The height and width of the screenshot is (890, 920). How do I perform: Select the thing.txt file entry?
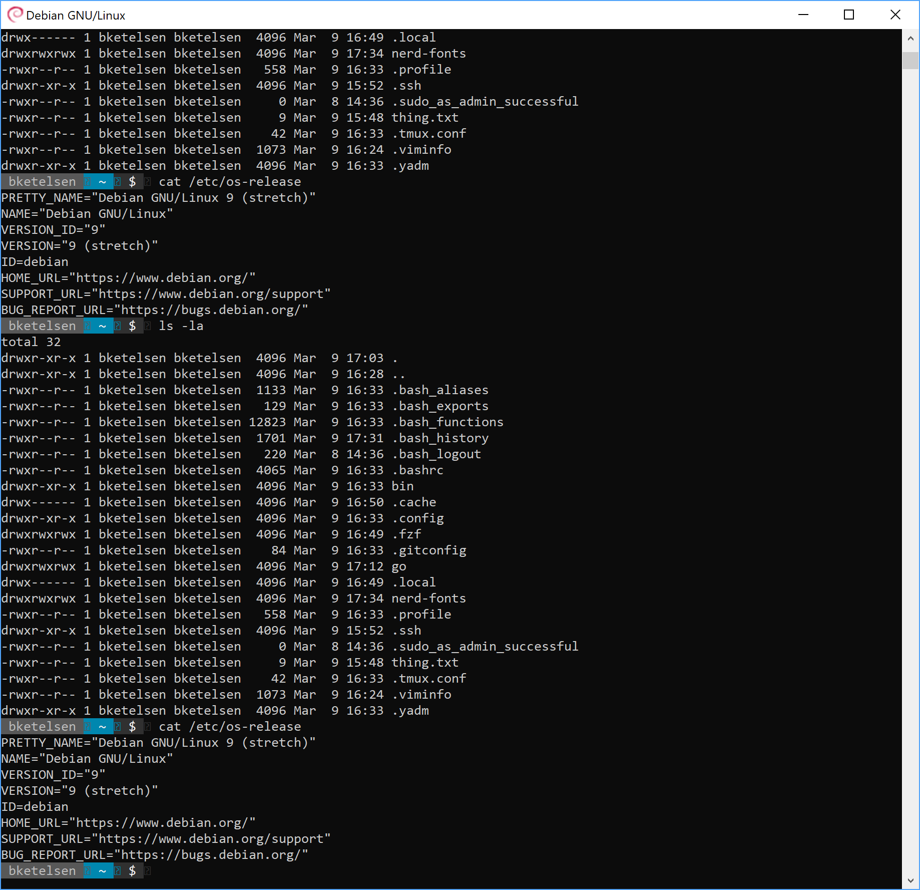click(424, 662)
